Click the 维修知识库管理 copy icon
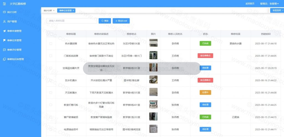284x137 pixels. pos(4,59)
